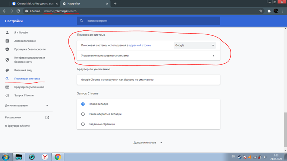
Task: Open extensions via the external-link icon
Action: (47, 117)
